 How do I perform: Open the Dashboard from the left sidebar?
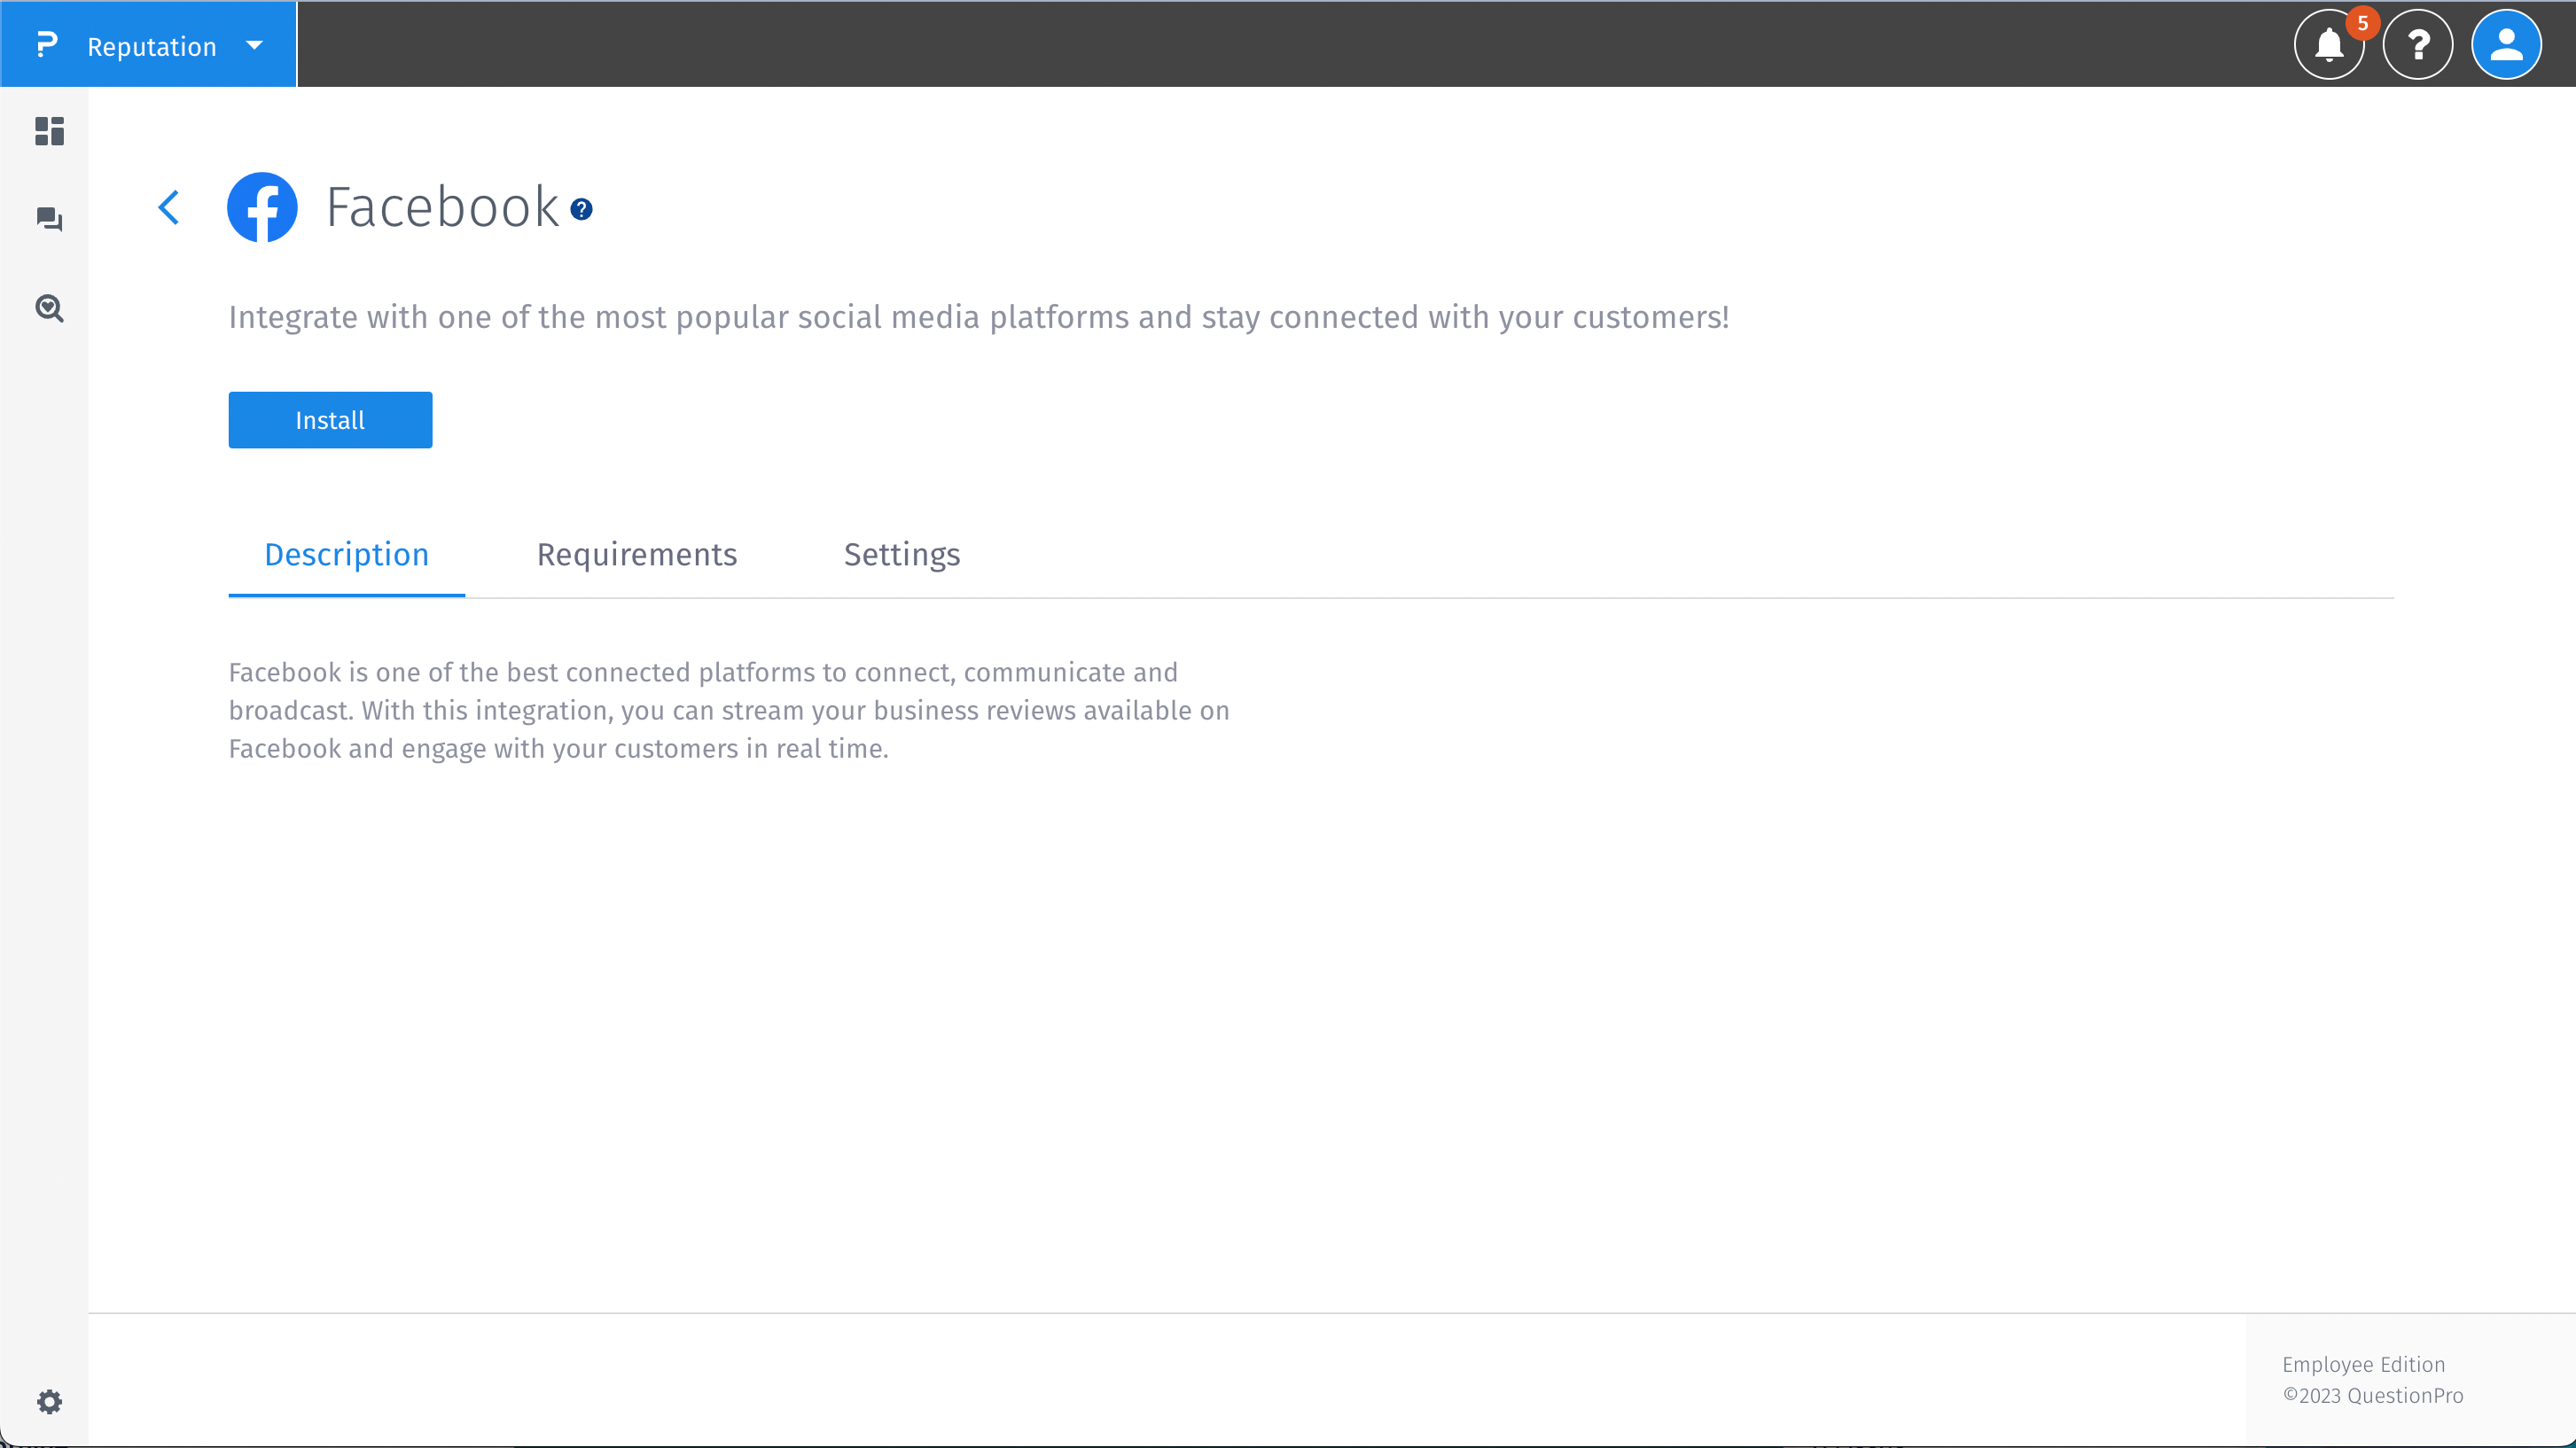pos(48,131)
